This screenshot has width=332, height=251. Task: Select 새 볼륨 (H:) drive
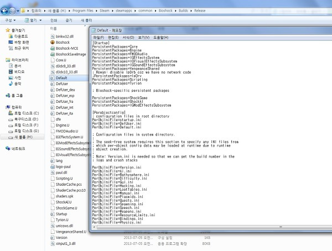point(20,137)
